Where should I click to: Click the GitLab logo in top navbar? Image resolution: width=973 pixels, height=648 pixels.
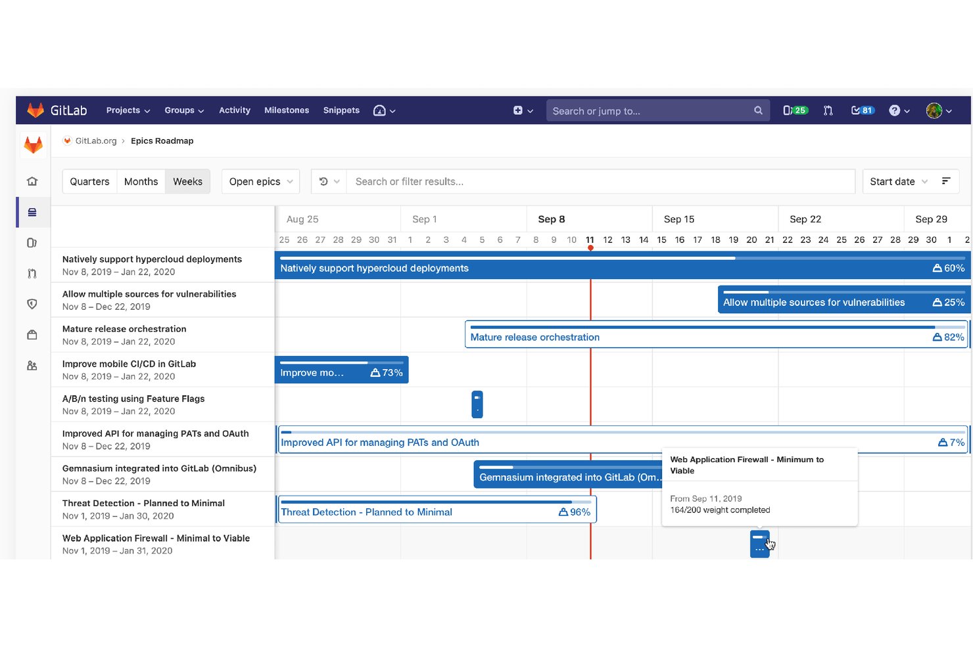point(57,110)
